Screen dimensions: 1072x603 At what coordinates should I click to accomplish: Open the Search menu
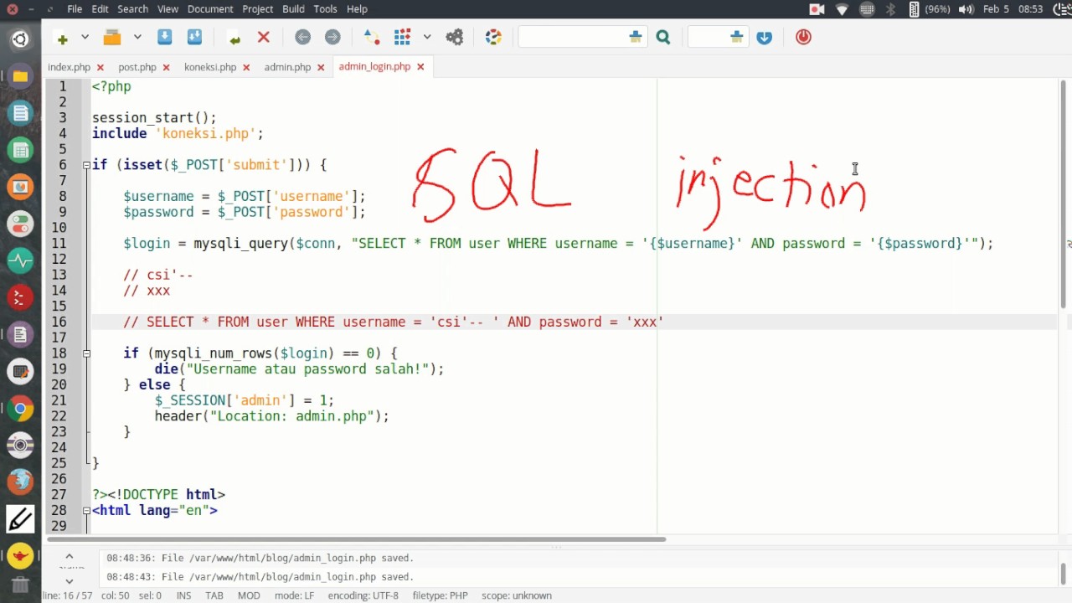click(x=132, y=9)
